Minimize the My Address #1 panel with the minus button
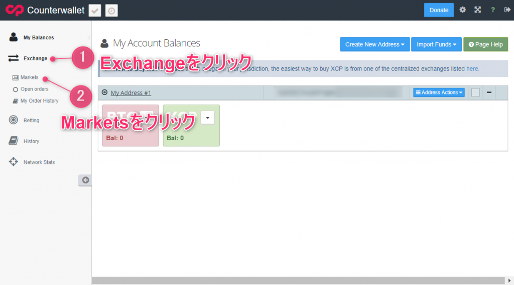514x285 pixels. (489, 92)
